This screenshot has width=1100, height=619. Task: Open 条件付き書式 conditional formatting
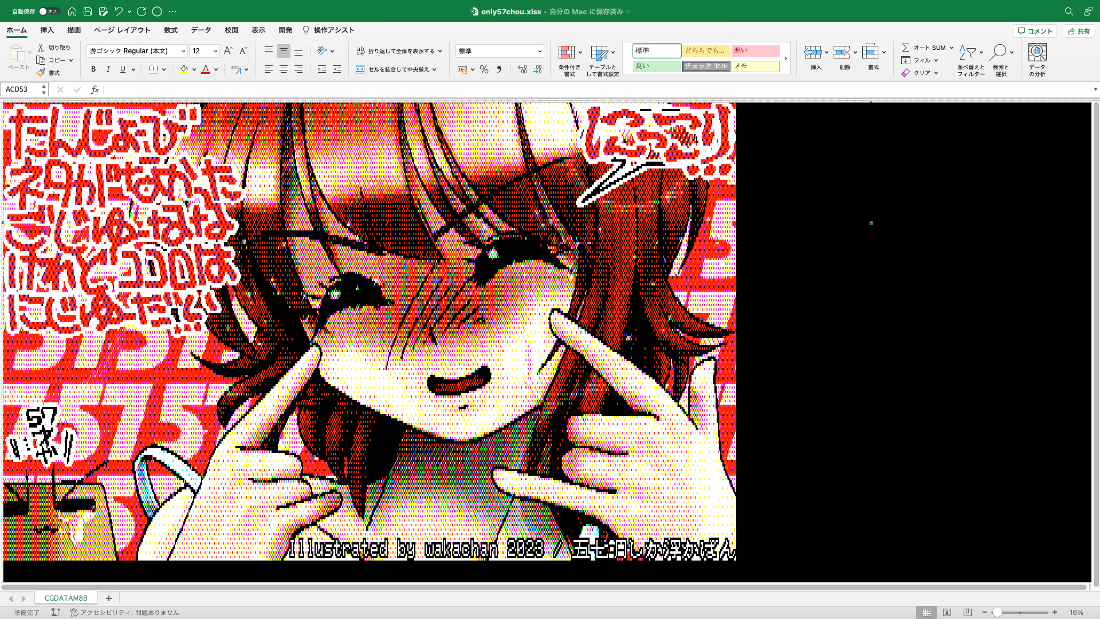569,61
